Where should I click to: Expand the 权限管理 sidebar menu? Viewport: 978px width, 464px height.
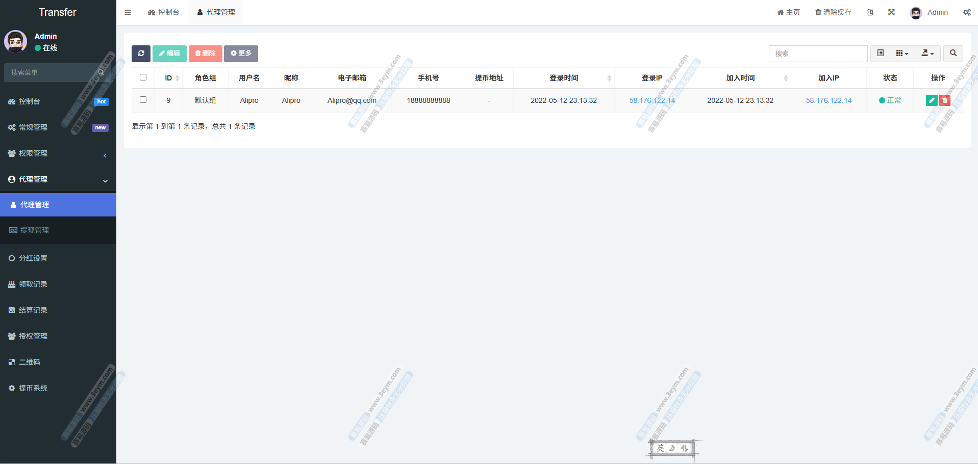pos(58,153)
